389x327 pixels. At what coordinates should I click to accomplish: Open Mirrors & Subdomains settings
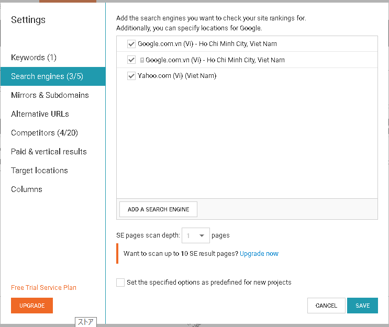pos(50,95)
